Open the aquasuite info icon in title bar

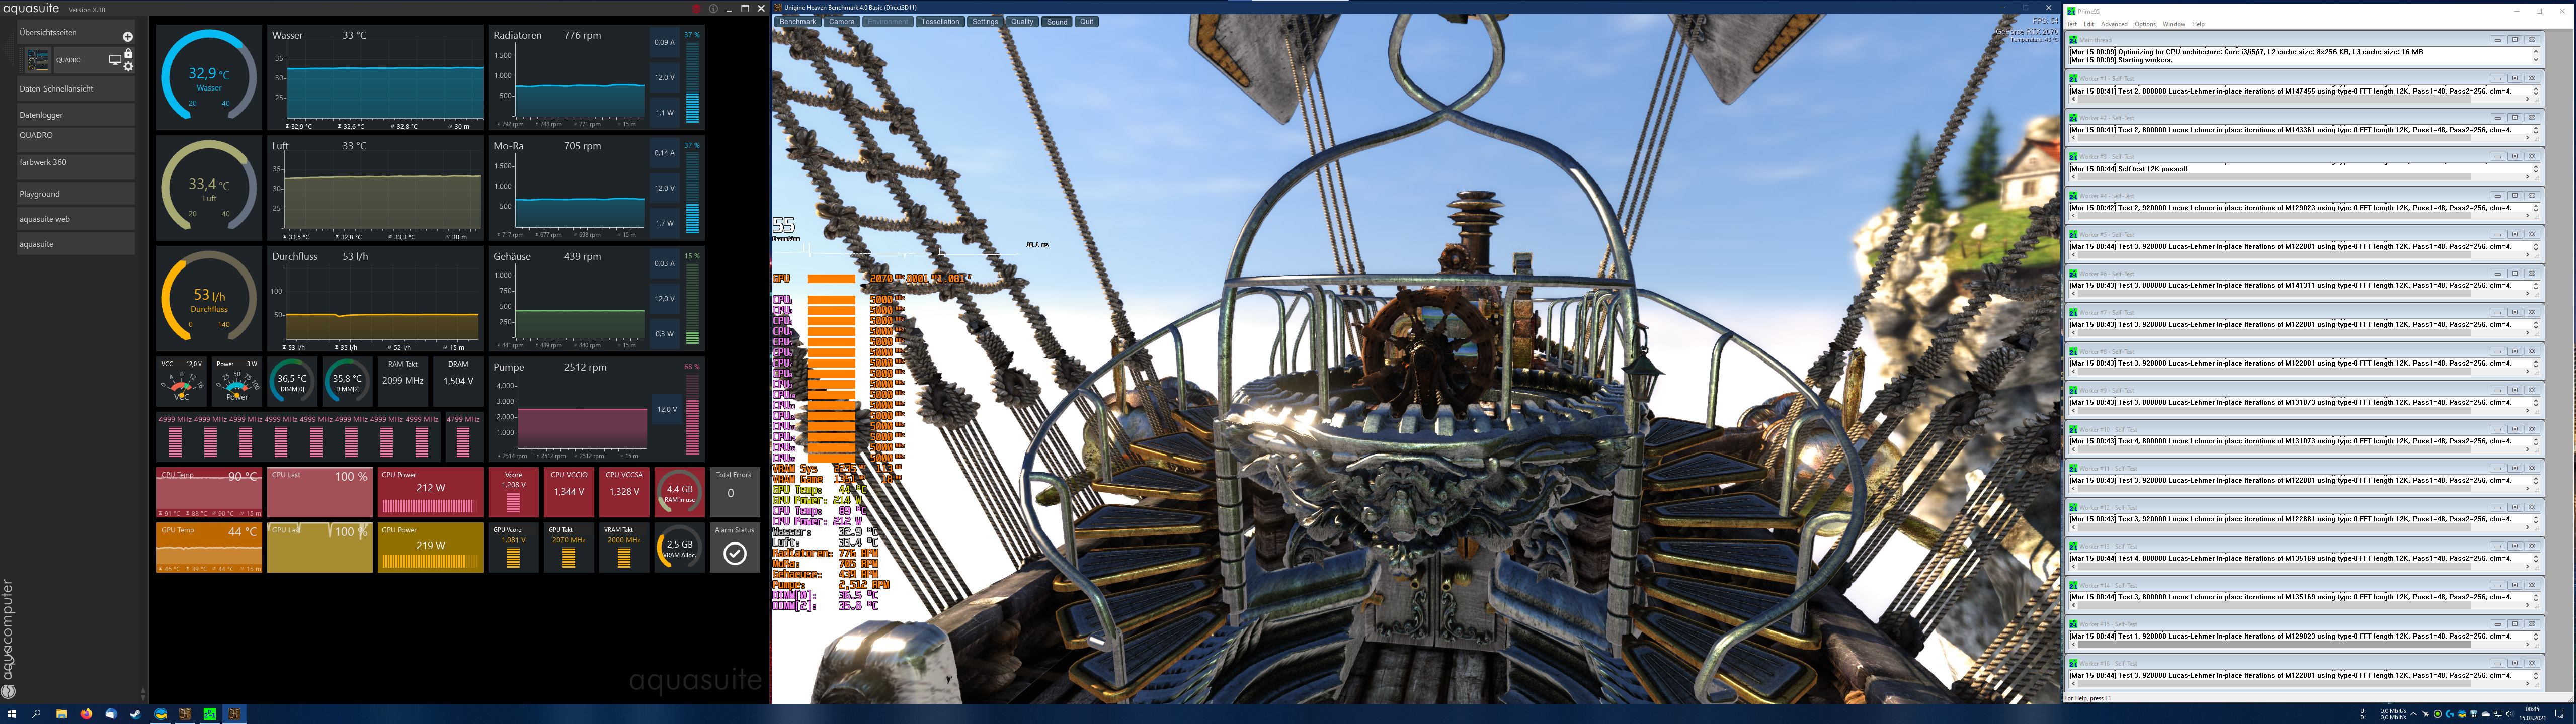[714, 9]
